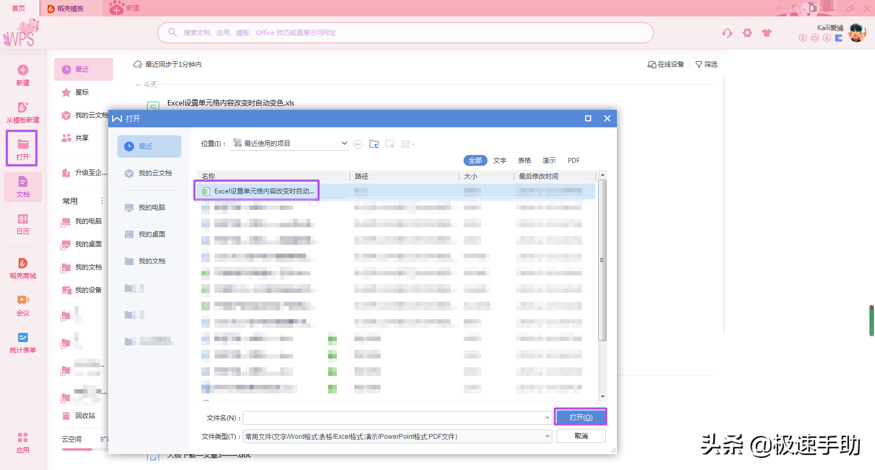
Task: Click the scroll down arrow of file list
Action: click(x=603, y=397)
